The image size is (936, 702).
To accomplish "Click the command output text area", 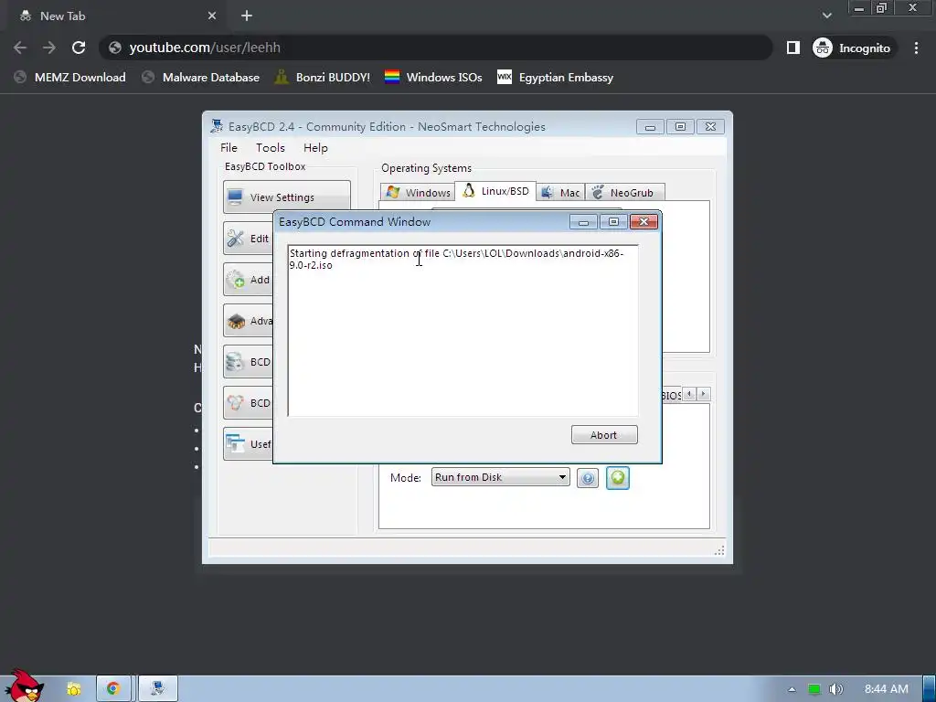I will (x=463, y=330).
